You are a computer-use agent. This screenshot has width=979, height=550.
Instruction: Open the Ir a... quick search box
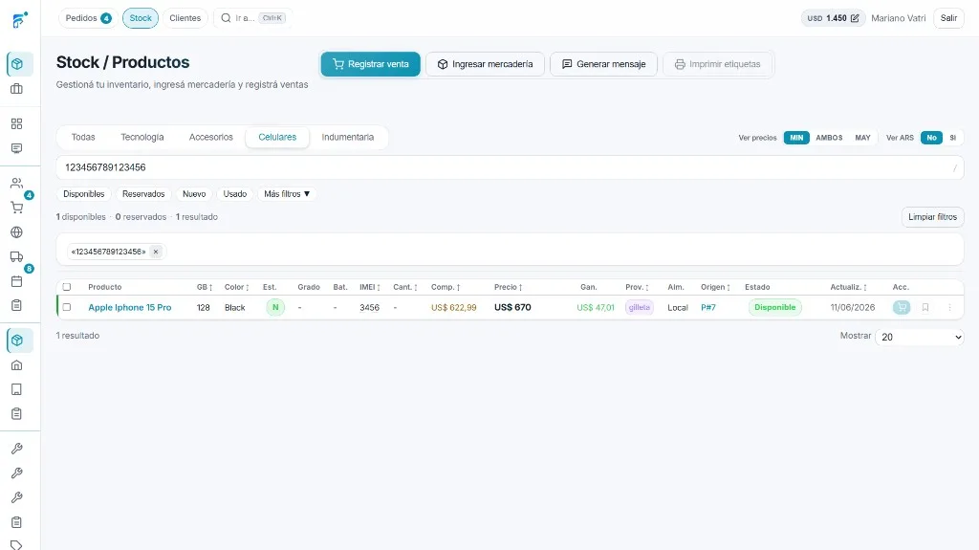(252, 18)
